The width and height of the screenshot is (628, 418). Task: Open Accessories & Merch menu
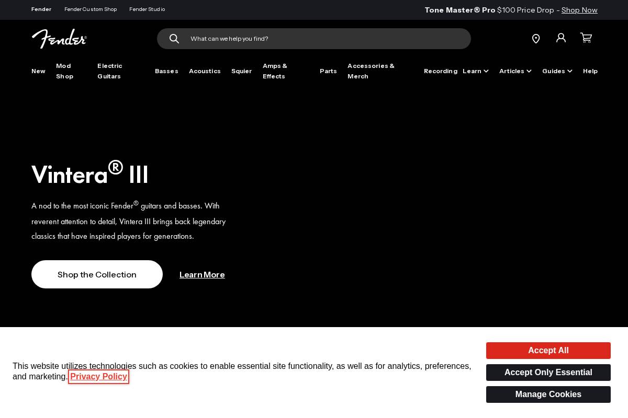coord(371,71)
